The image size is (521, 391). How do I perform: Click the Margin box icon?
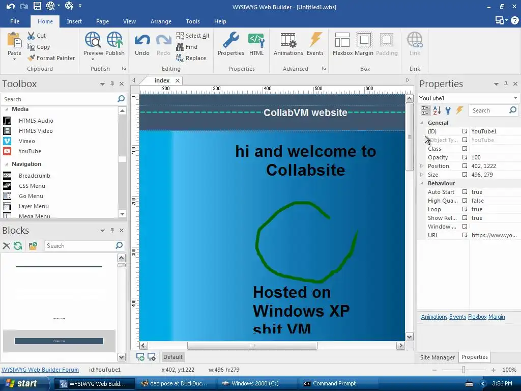(364, 40)
